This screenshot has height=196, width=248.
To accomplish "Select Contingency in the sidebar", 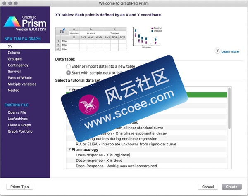I will [x=18, y=65].
